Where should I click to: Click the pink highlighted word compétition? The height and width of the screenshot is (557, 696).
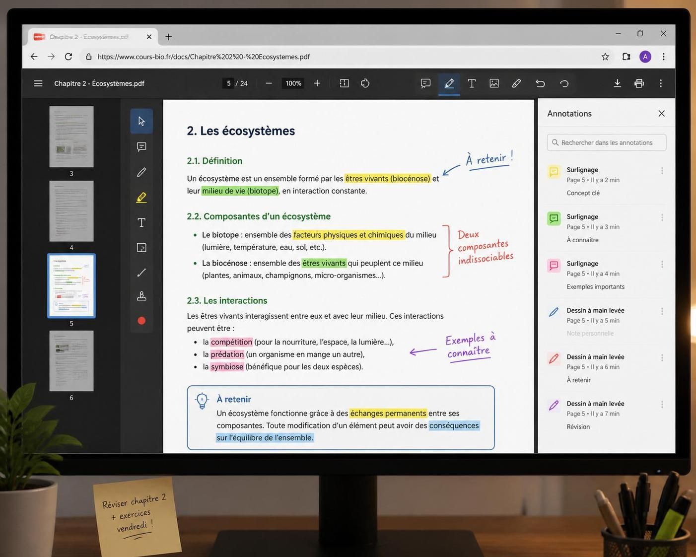231,342
